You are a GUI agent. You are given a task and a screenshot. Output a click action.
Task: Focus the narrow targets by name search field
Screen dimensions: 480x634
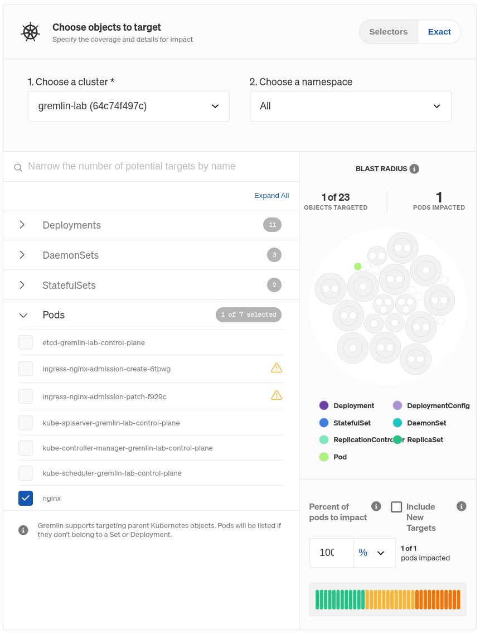(x=151, y=167)
